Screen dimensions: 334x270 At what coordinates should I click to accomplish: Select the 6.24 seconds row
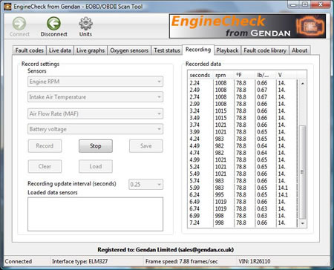pos(243,195)
